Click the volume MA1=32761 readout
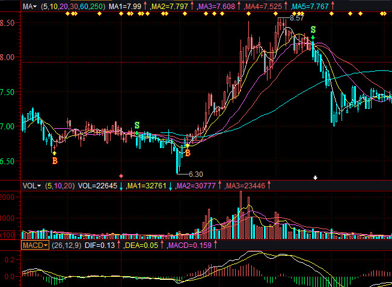This screenshot has width=392, height=287. click(147, 186)
